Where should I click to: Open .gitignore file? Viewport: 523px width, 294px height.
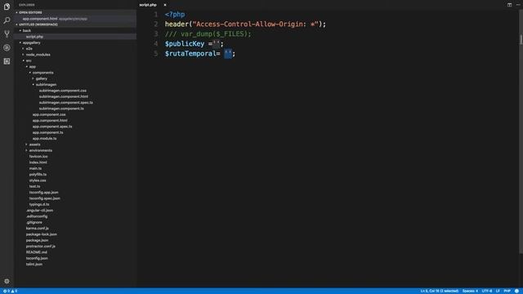pyautogui.click(x=34, y=222)
